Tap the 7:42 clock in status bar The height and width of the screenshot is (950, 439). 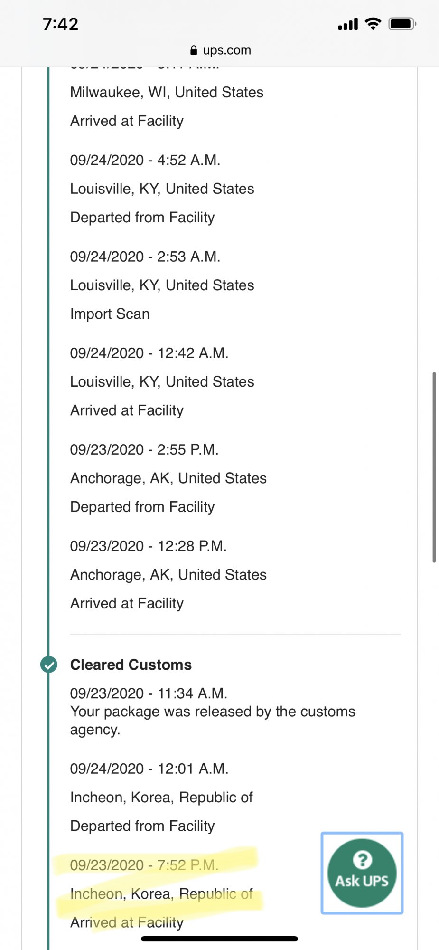60,24
